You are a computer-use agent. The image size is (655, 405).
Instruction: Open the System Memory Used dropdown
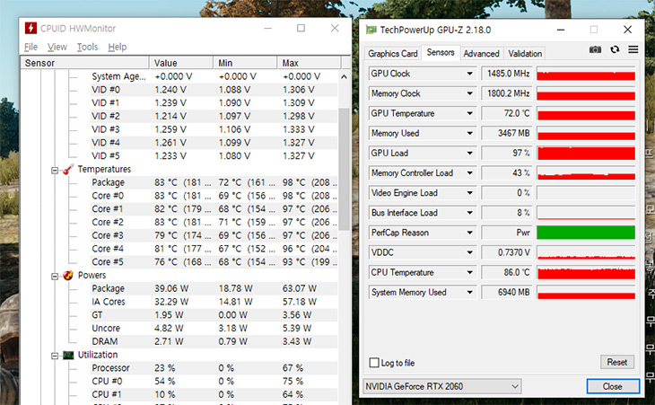469,292
